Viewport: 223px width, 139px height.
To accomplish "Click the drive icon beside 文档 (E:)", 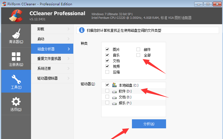I will tap(114, 98).
